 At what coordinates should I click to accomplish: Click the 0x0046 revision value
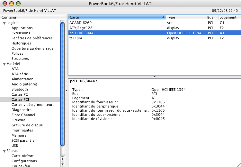pyautogui.click(x=158, y=119)
